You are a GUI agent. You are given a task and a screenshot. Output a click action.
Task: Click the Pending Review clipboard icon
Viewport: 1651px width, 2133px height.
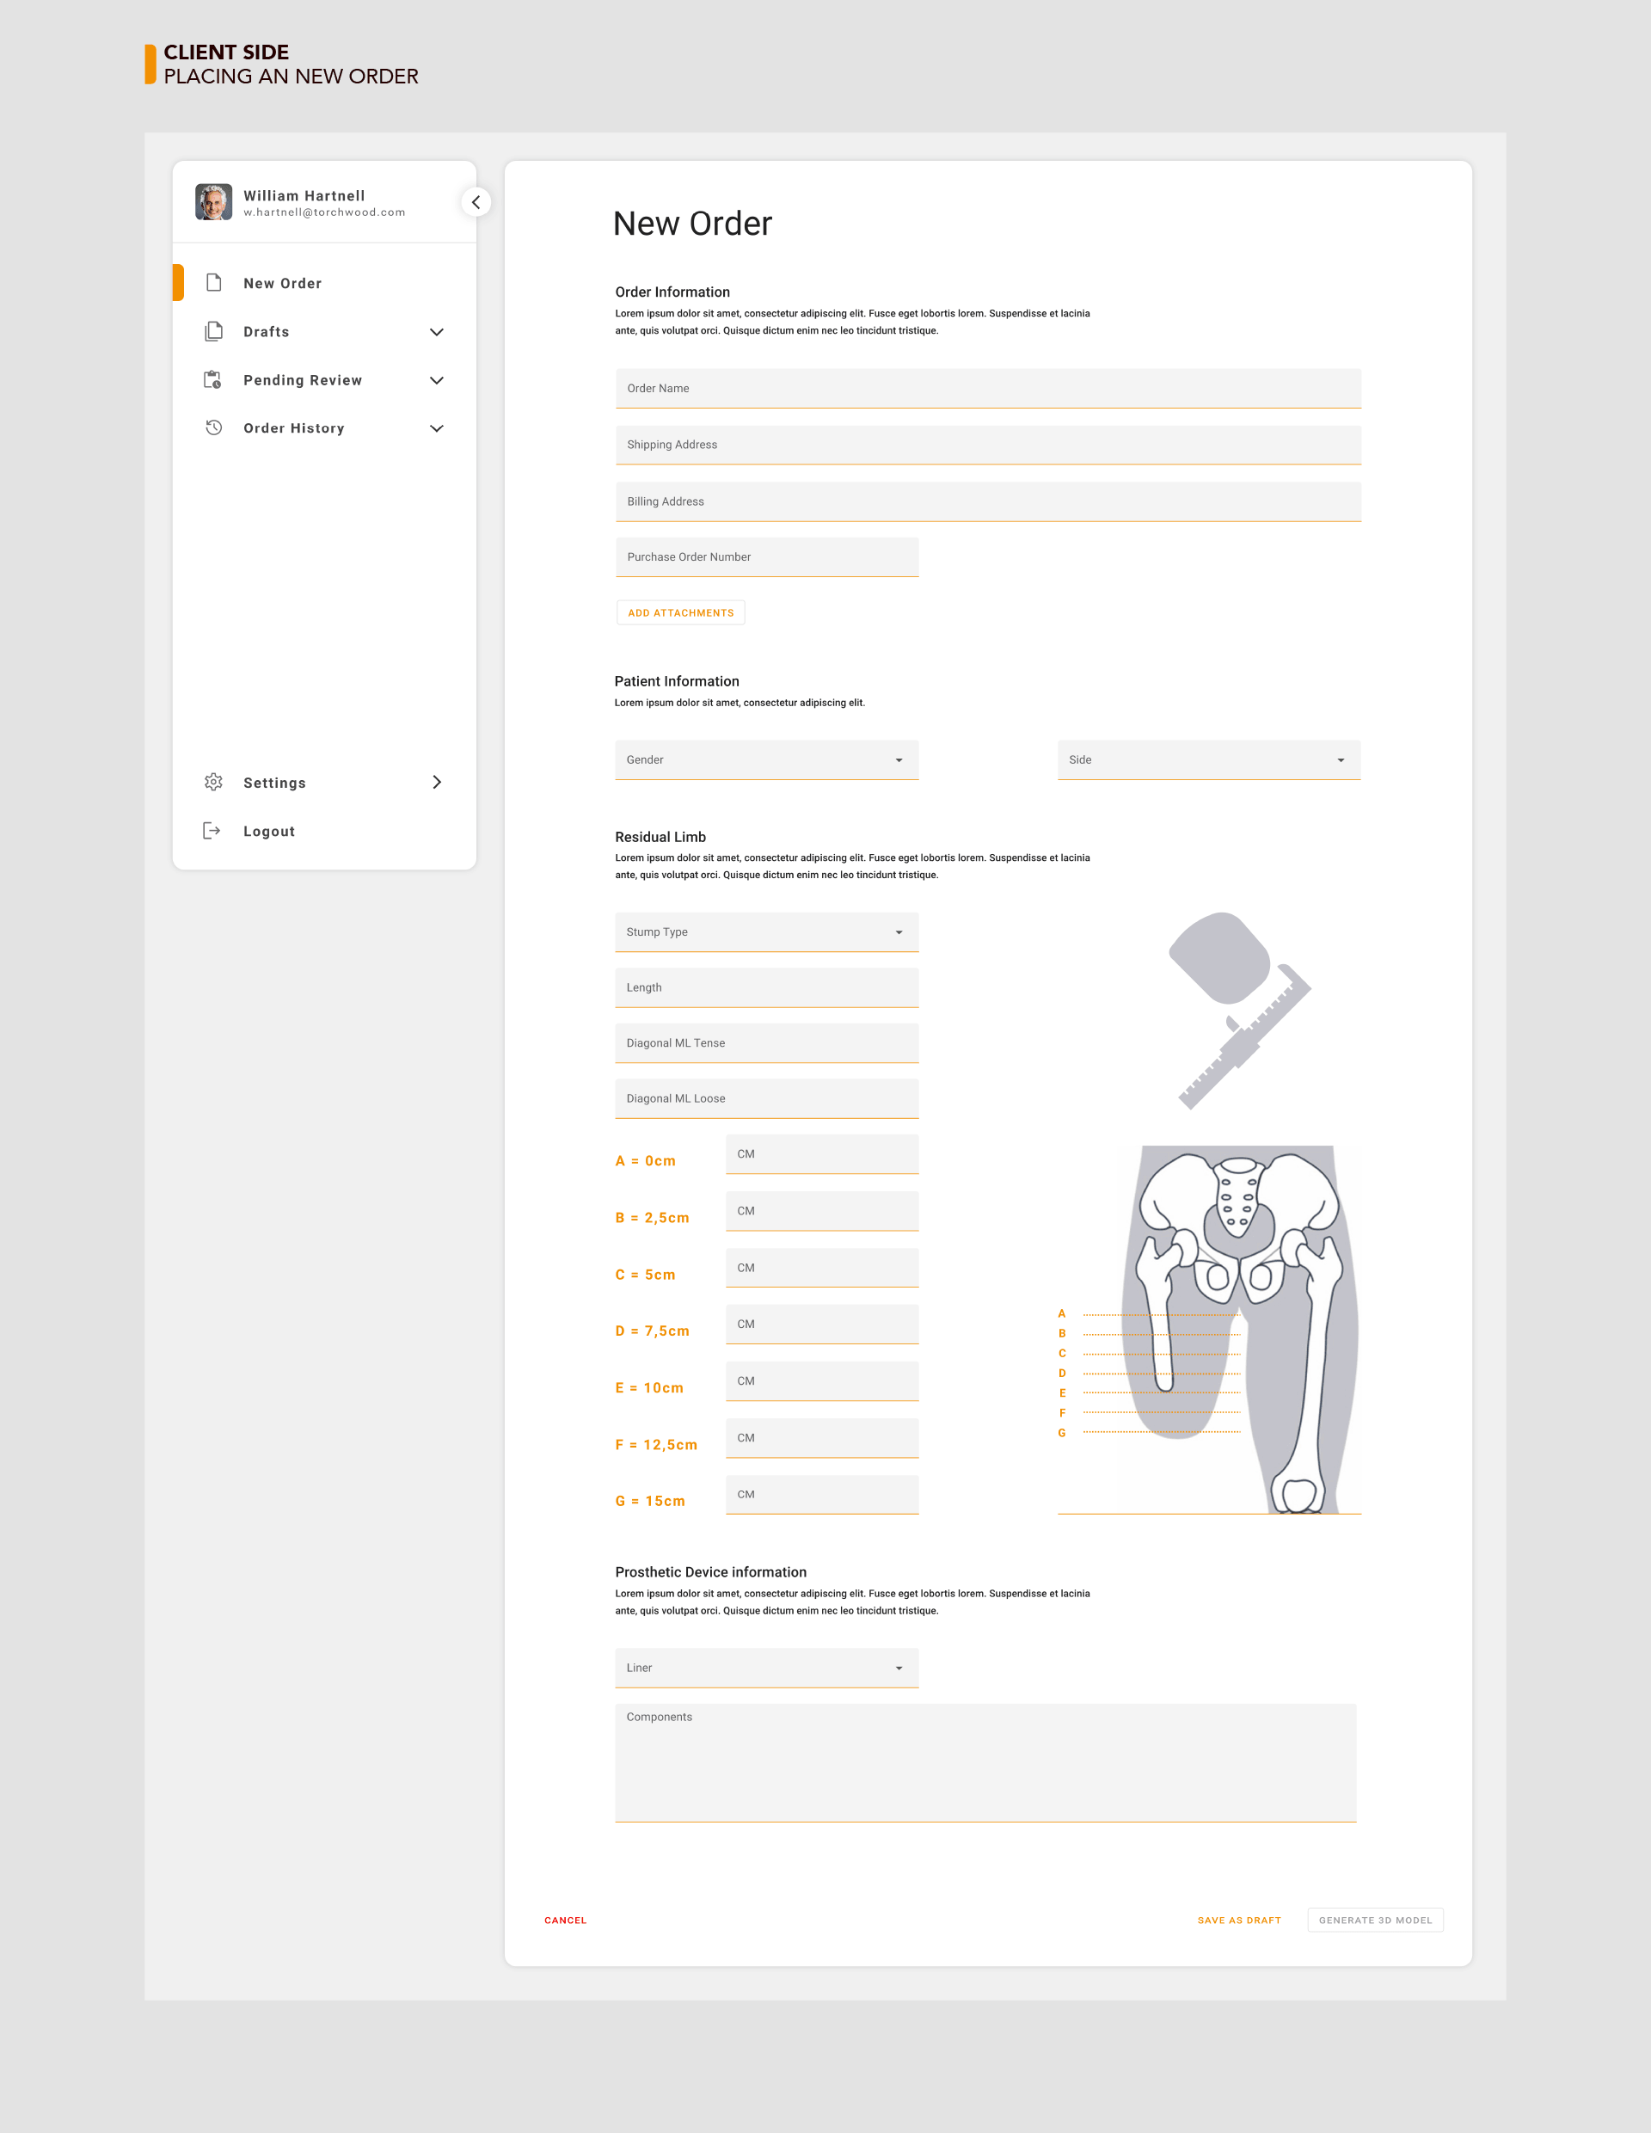(x=213, y=380)
